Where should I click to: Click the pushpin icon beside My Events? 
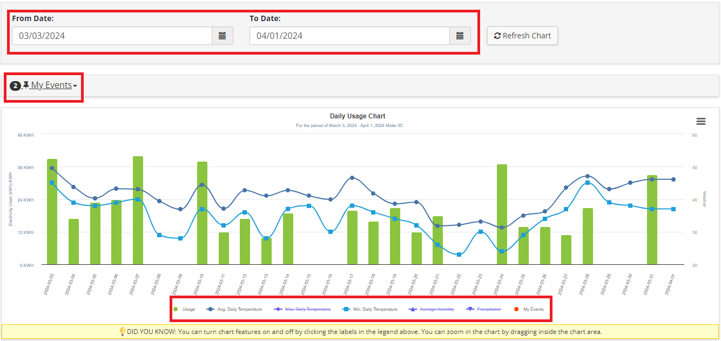(26, 85)
